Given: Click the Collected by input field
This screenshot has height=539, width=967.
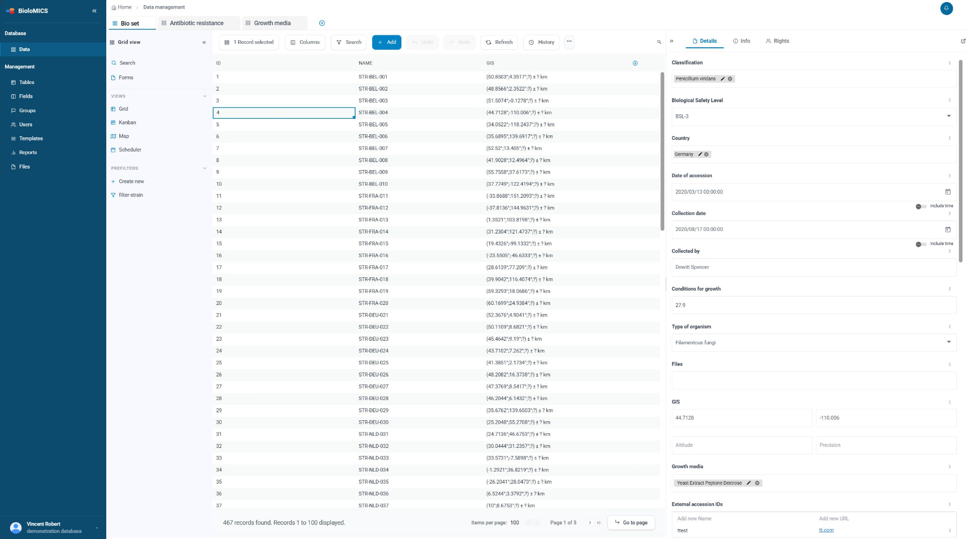Looking at the screenshot, I should pyautogui.click(x=814, y=267).
